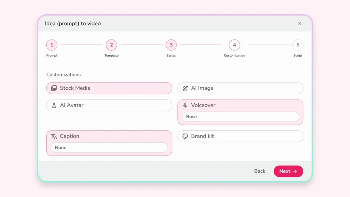
Task: Click the Template step label
Action: [x=112, y=55]
